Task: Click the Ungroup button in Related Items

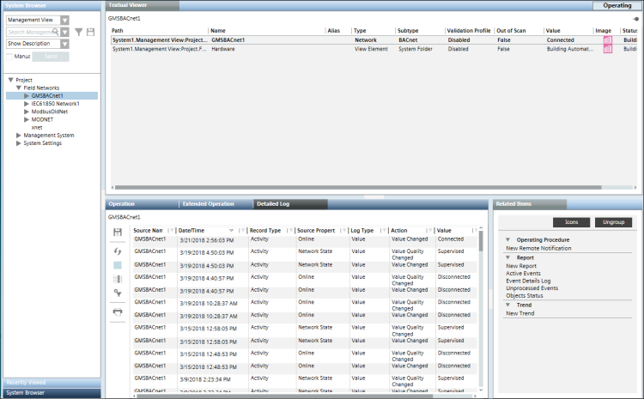Action: (613, 222)
